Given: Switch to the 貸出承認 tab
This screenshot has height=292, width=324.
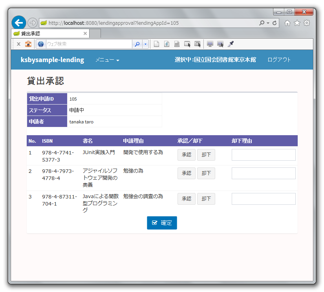Looking at the screenshot, I should 50,33.
